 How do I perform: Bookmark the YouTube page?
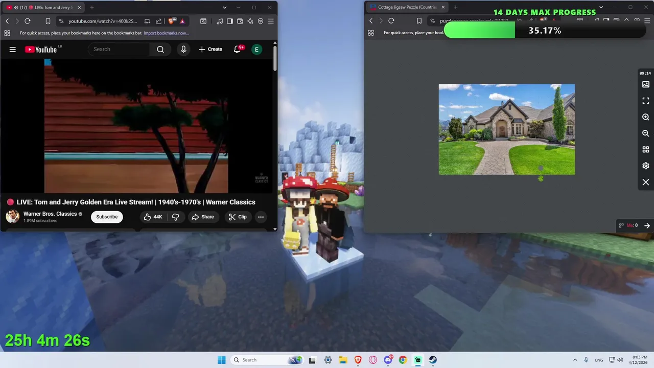48,21
